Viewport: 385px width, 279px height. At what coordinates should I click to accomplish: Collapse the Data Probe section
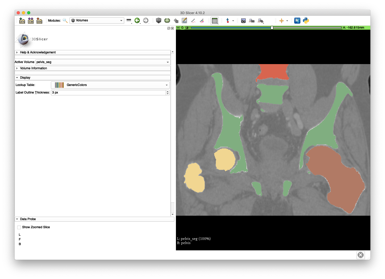pyautogui.click(x=94, y=219)
